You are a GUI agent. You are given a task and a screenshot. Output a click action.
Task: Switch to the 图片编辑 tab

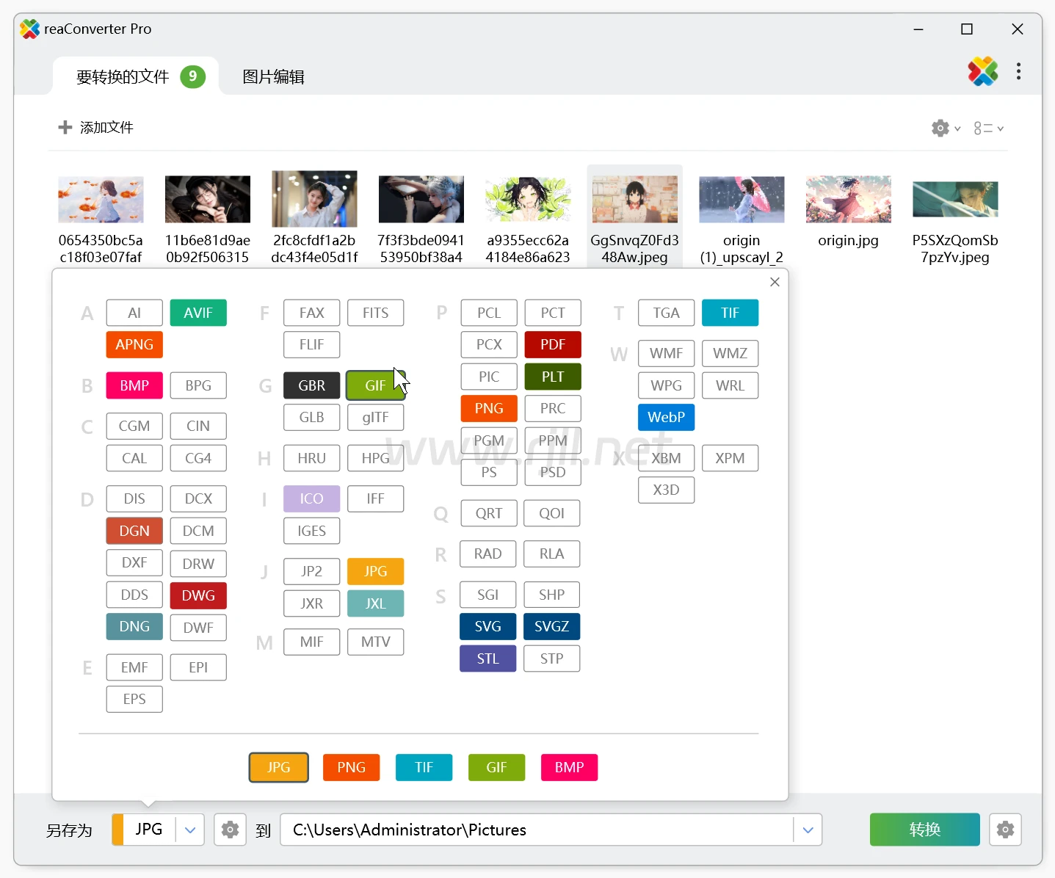coord(273,77)
